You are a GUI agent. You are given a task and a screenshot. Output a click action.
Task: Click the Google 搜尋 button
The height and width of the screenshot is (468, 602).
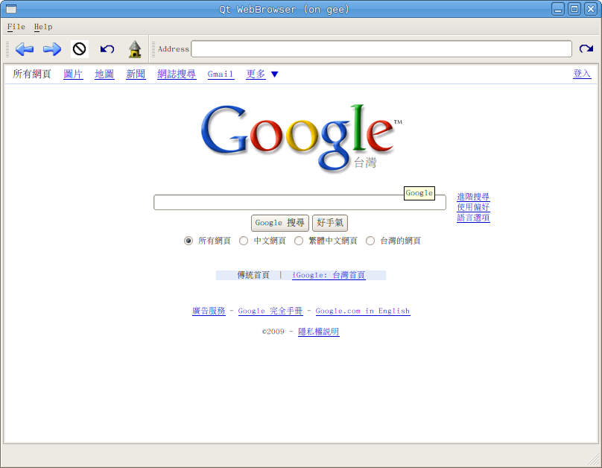click(x=280, y=223)
